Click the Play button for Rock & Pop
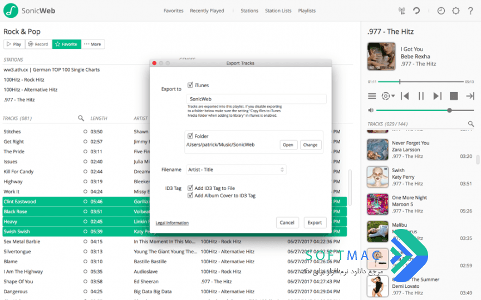481x300 pixels. (14, 44)
